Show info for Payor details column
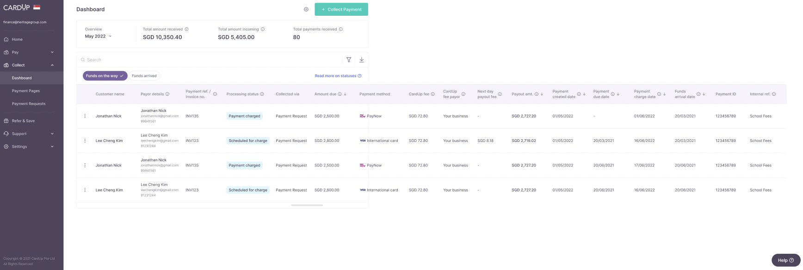The height and width of the screenshot is (270, 803). [x=167, y=94]
